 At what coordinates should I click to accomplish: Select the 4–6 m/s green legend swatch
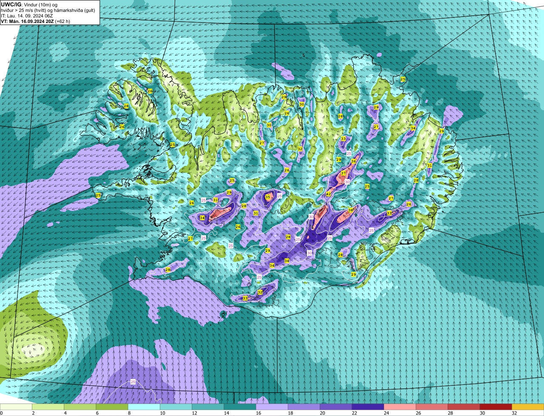pyautogui.click(x=80, y=407)
